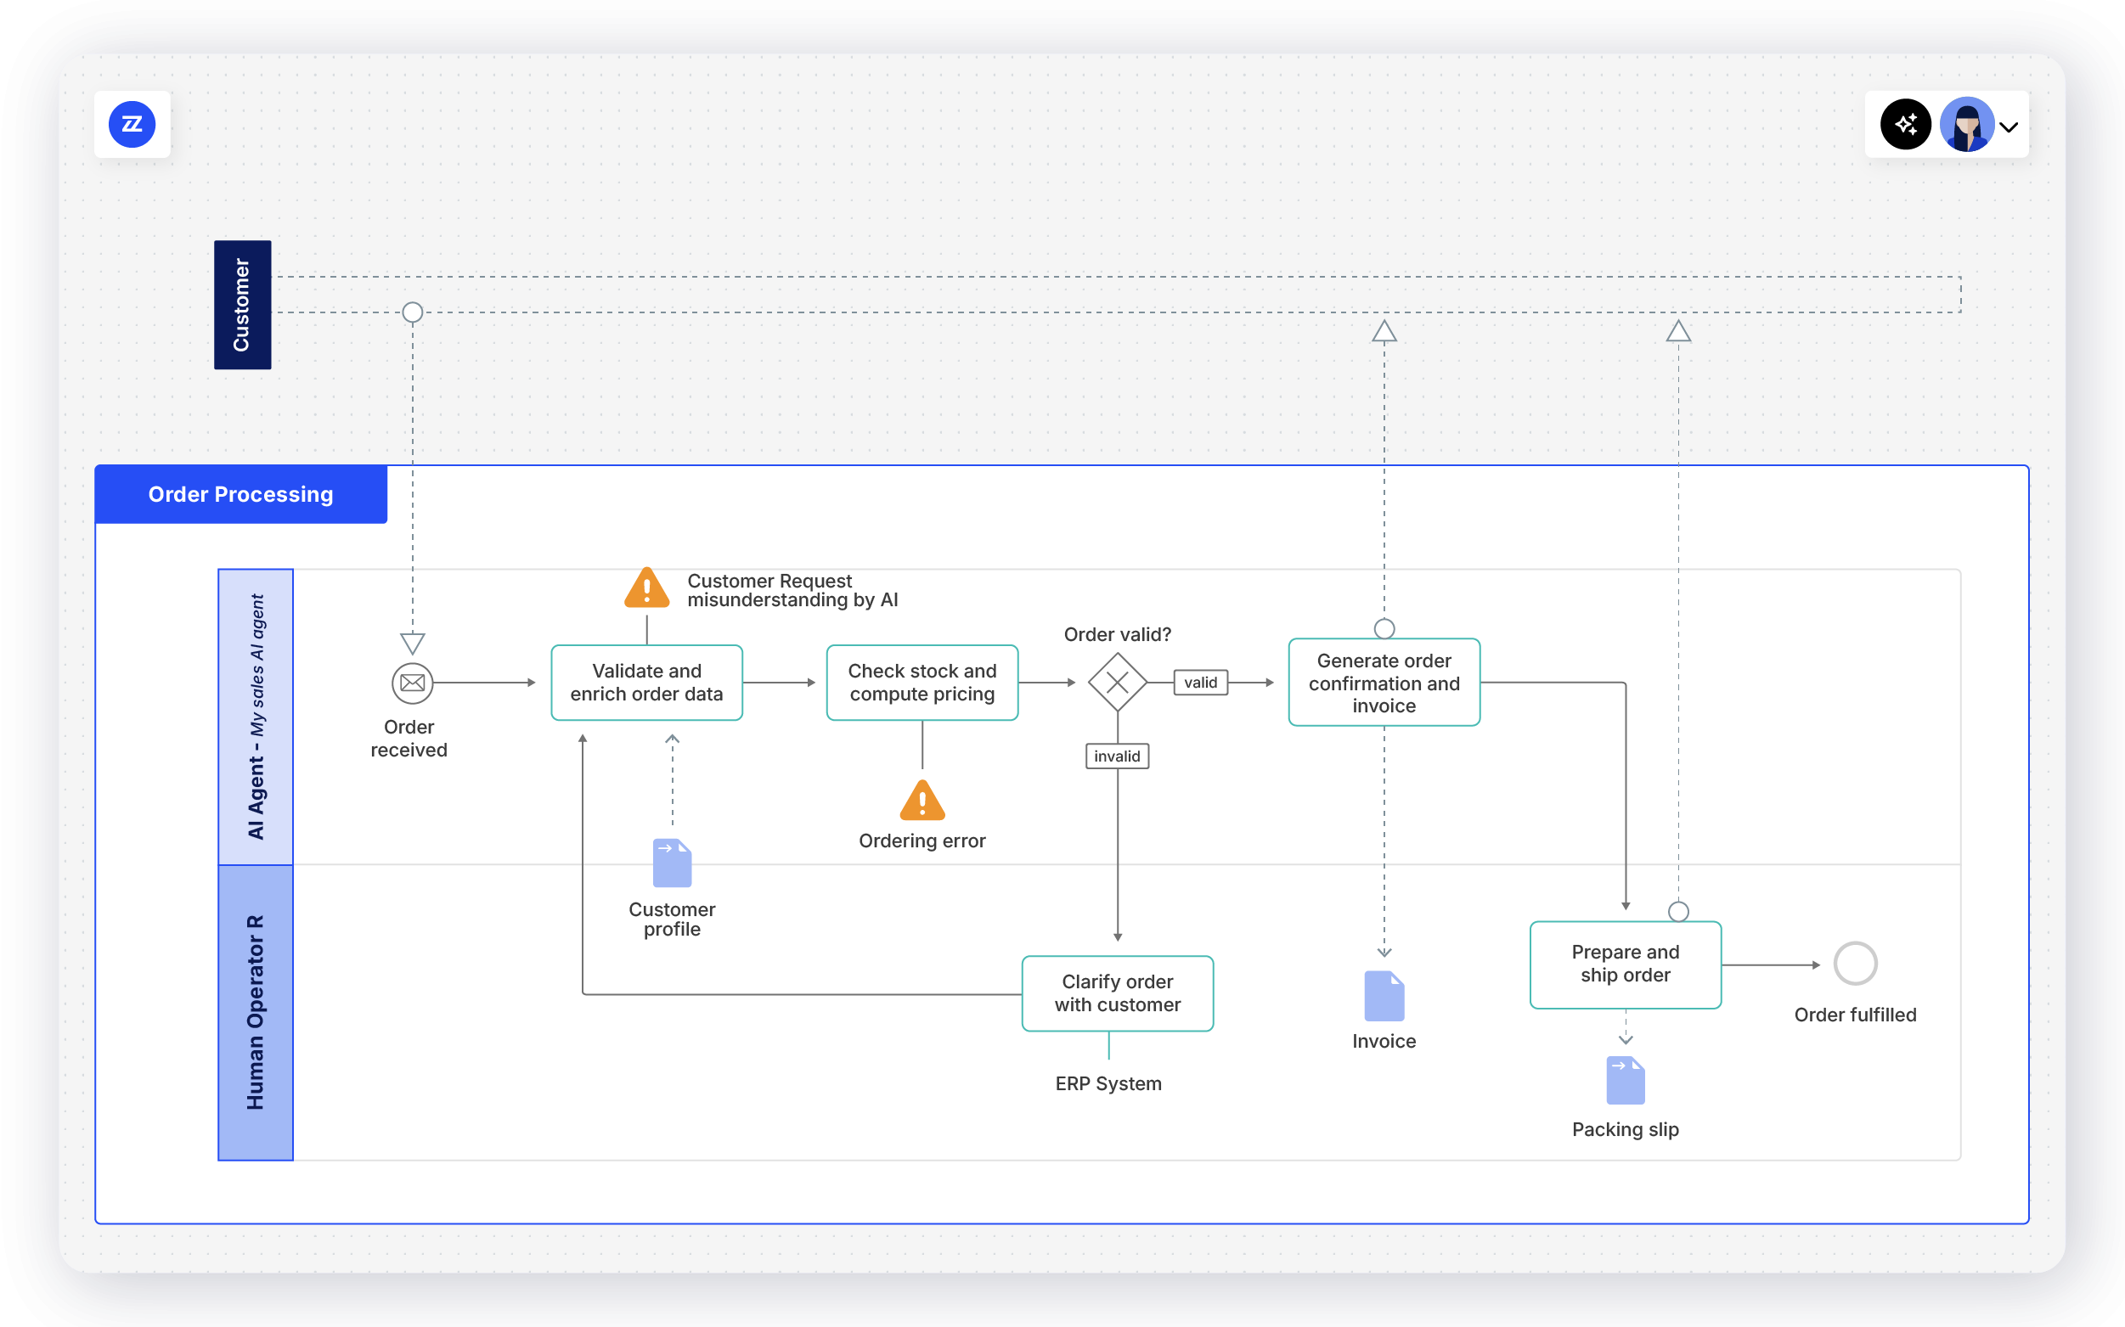Click message arrowhead above Prepare and ship order
Image resolution: width=2125 pixels, height=1327 pixels.
coord(1678,331)
